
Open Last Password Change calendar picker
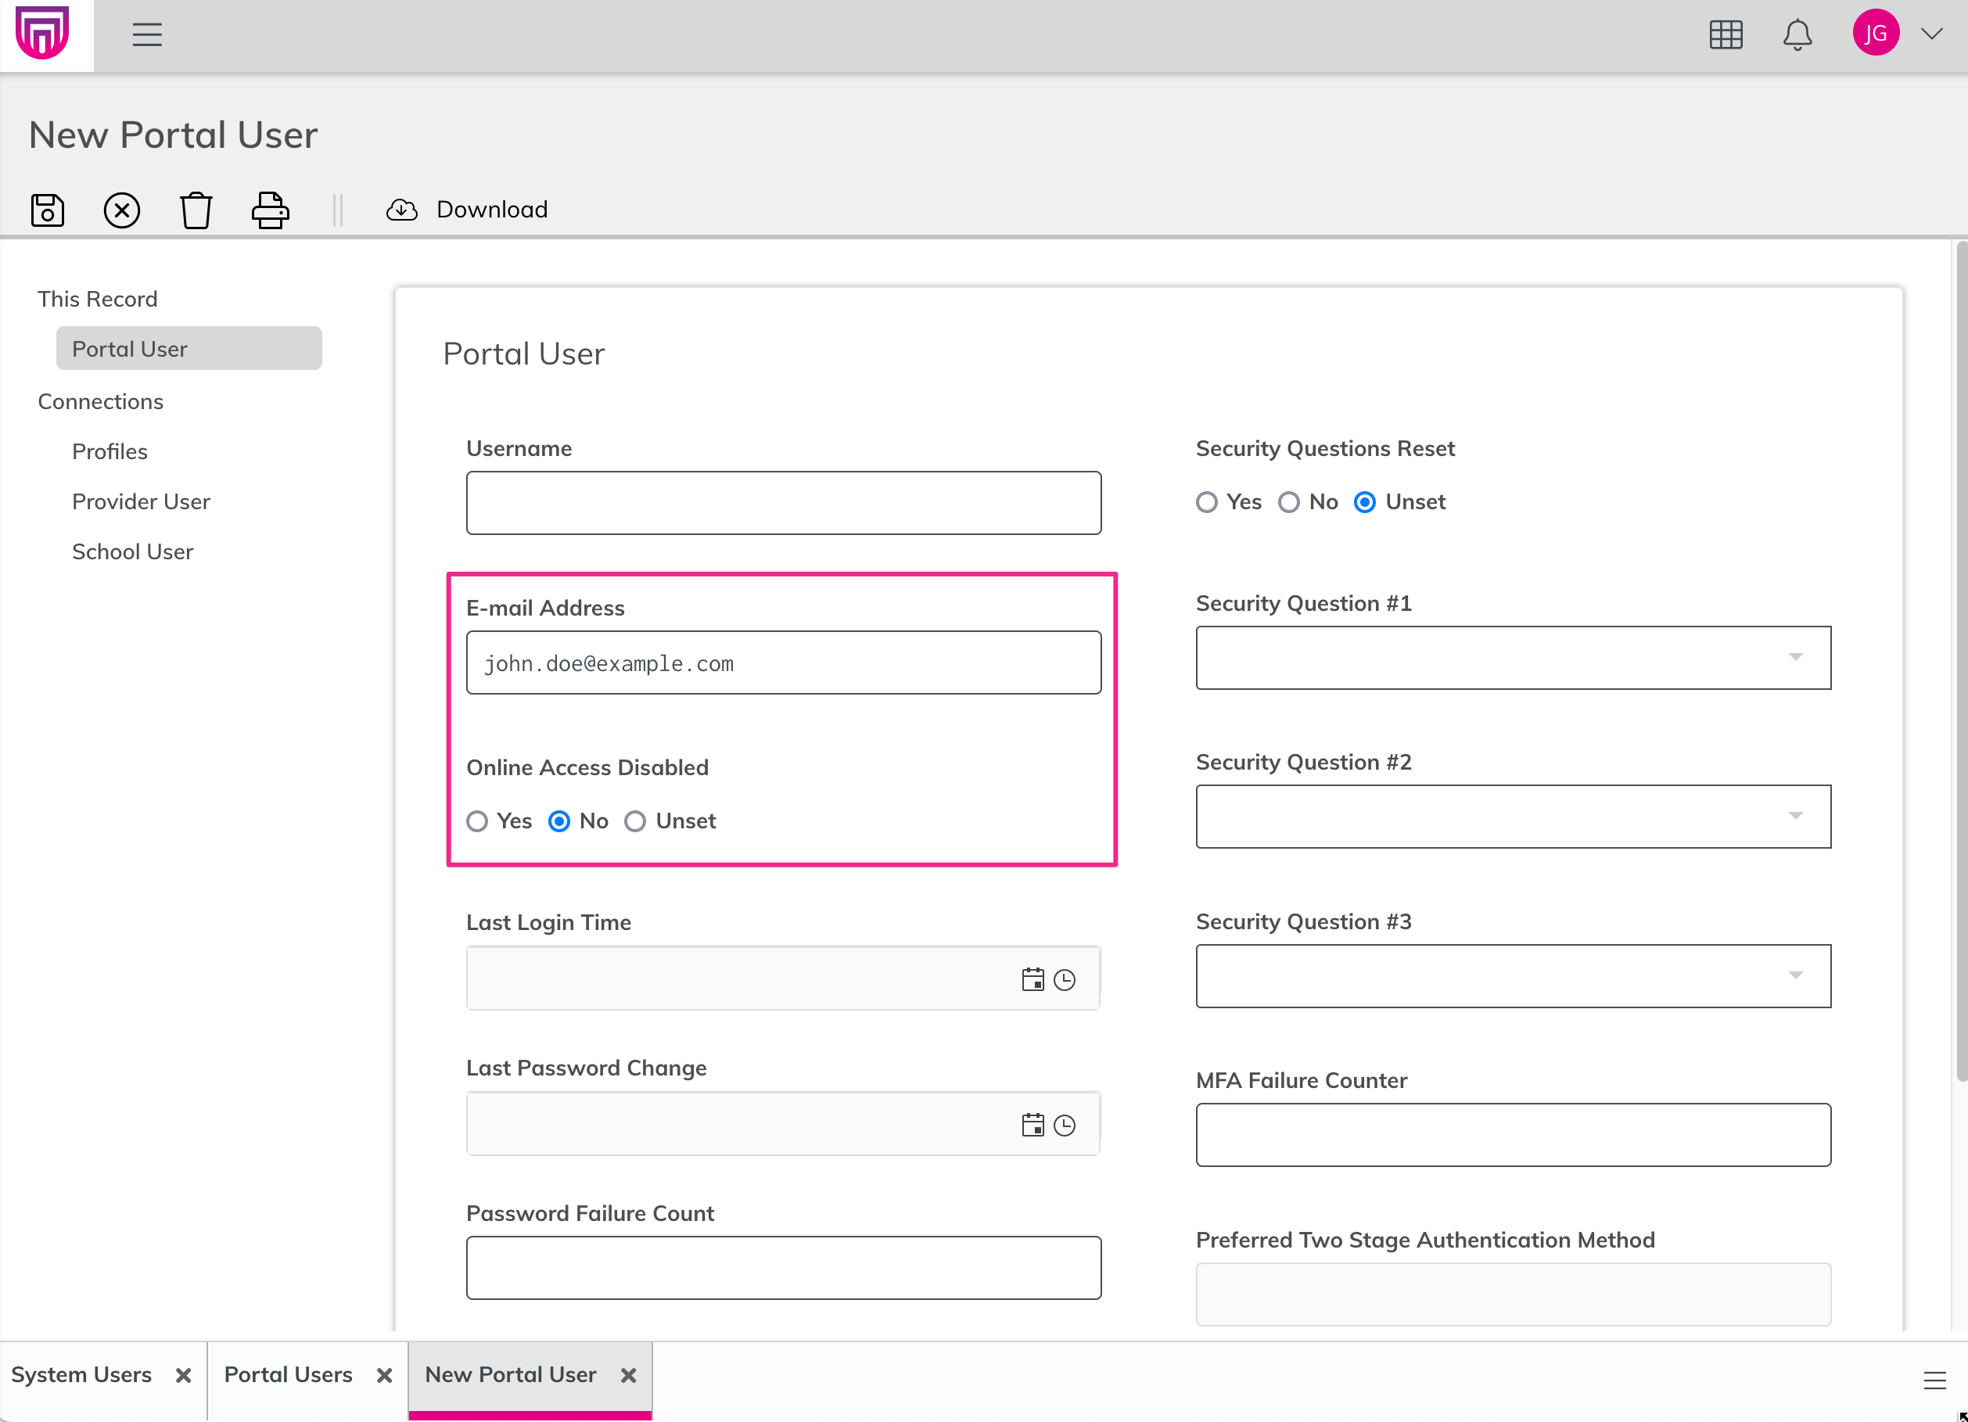[1032, 1126]
